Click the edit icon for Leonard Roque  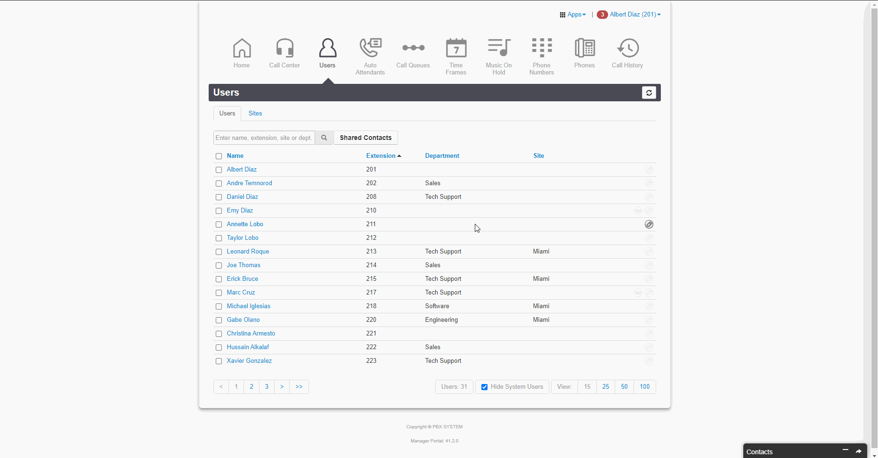click(x=649, y=252)
